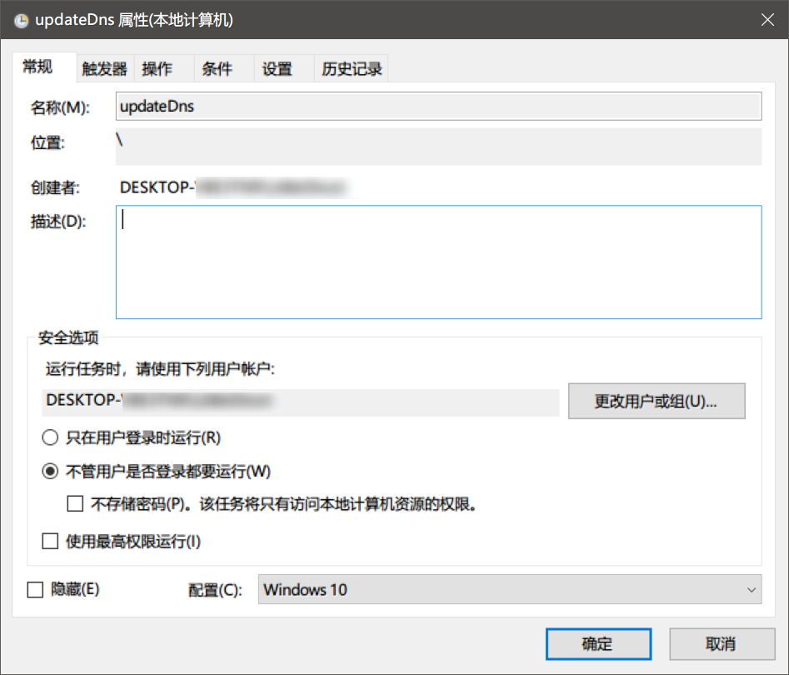
Task: Select 只在用户登录时运行 radio option
Action: point(50,437)
